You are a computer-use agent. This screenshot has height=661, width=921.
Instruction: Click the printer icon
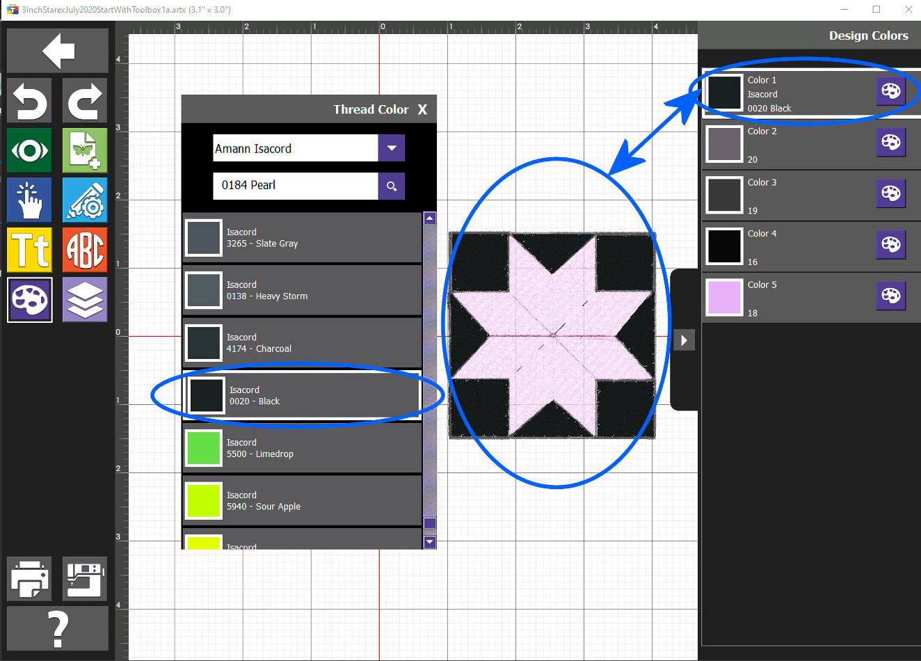coord(30,579)
